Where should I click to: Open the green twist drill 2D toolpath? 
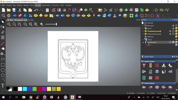point(144,78)
